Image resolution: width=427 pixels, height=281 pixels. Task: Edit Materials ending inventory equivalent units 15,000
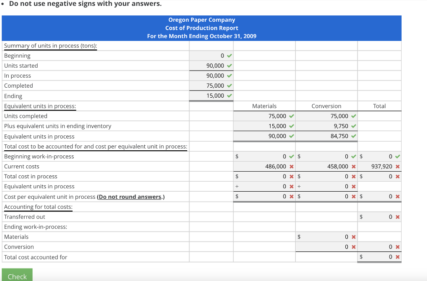[x=264, y=126]
